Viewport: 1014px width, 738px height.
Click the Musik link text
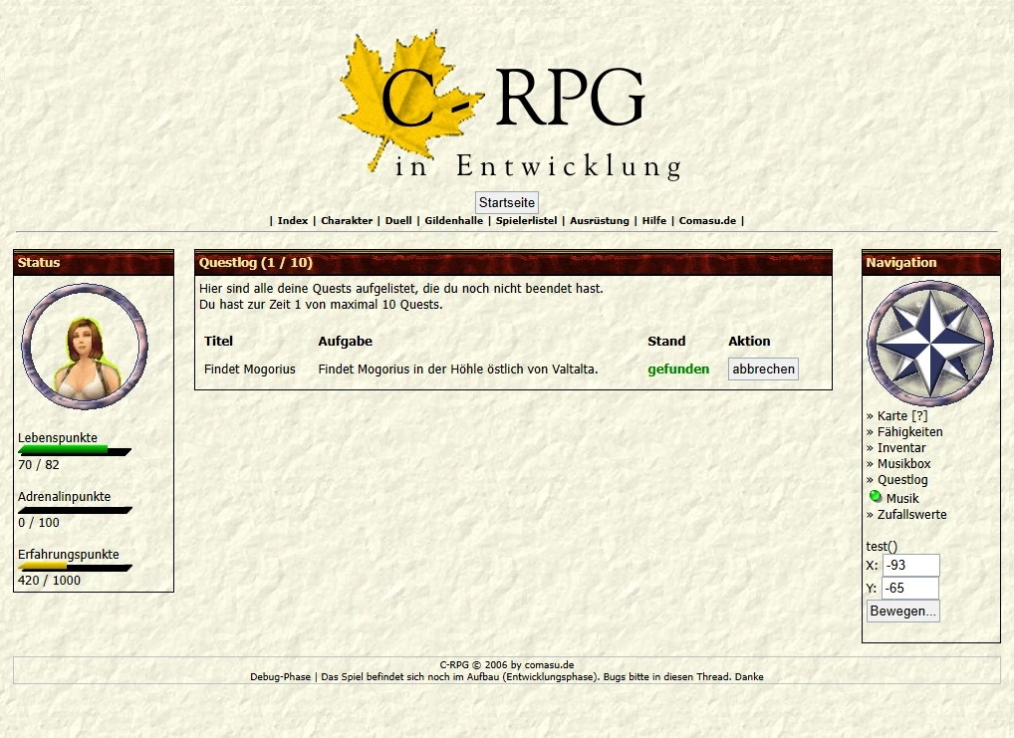coord(902,499)
